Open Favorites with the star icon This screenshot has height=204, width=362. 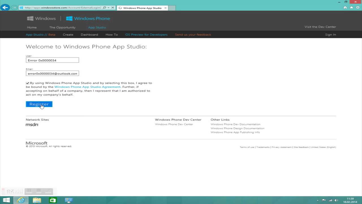coord(352,8)
